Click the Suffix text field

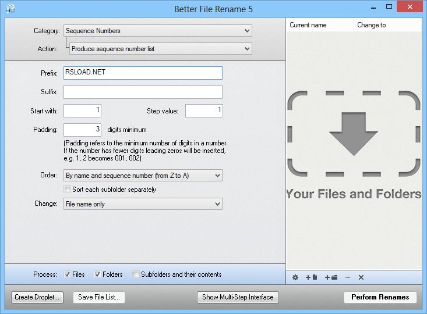pos(143,92)
